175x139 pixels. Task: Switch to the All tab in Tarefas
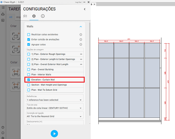11,17
